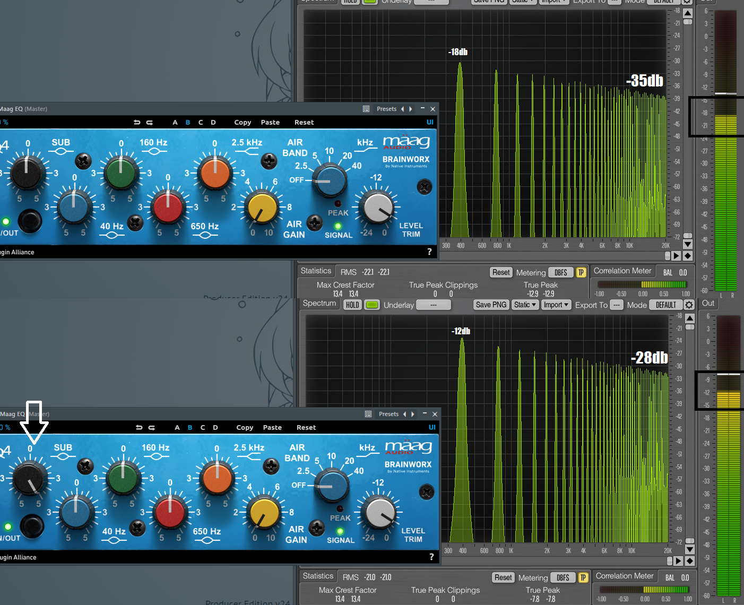
Task: Select setting C in lower Maag EQ
Action: pos(203,428)
